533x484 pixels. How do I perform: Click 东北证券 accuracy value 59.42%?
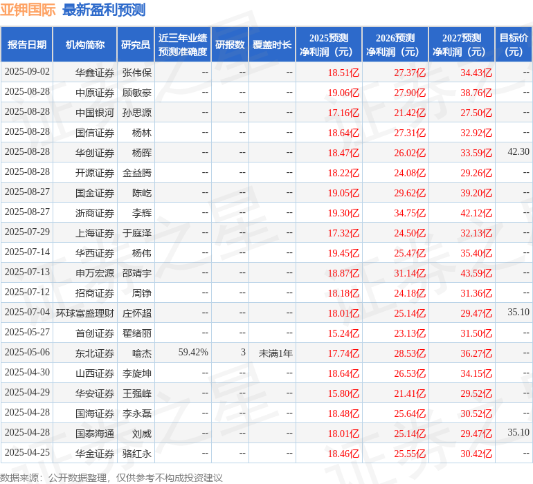[x=193, y=352]
